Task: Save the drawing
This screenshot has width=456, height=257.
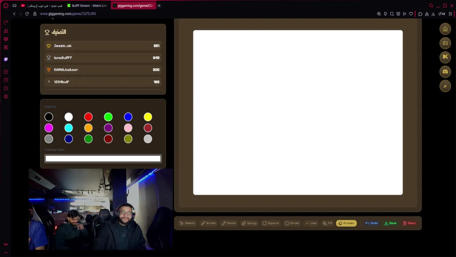Action: coord(390,223)
